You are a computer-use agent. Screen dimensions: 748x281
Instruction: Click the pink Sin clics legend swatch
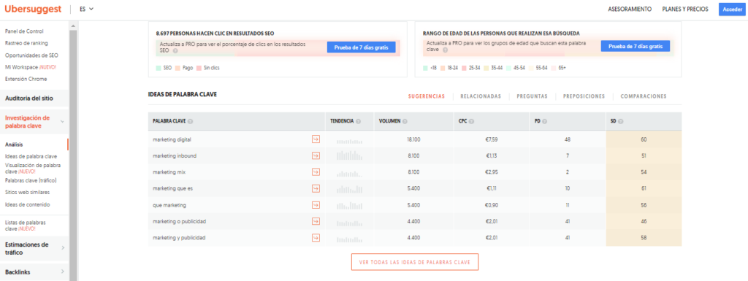pyautogui.click(x=199, y=68)
